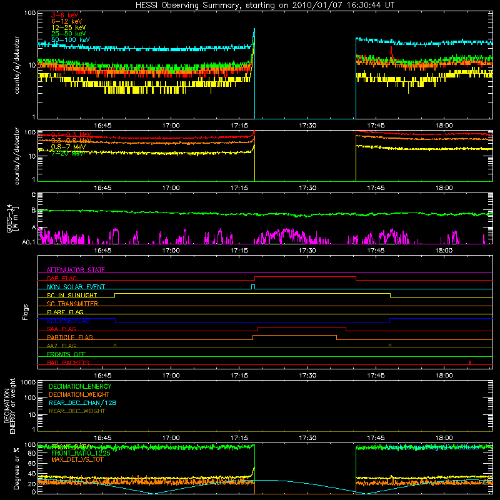Pick the 50-100 keV legend label
The image size is (500, 500).
click(71, 40)
